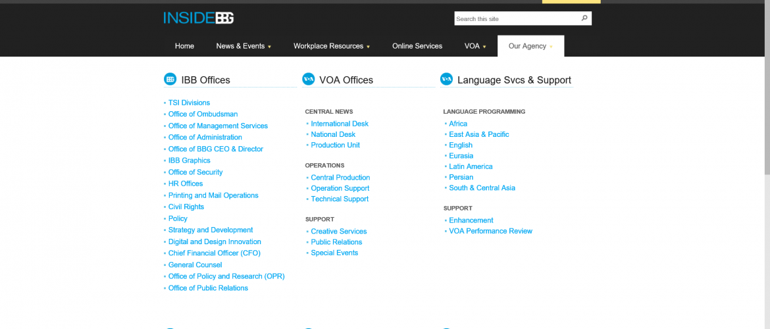Open the Home menu item

[184, 45]
